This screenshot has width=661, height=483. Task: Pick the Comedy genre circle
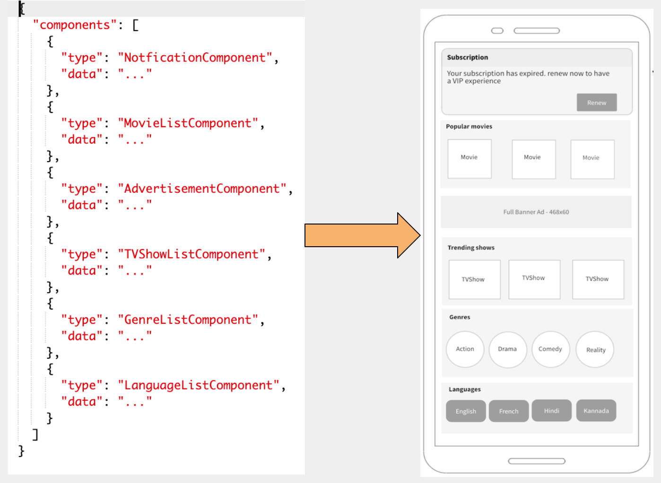[551, 349]
